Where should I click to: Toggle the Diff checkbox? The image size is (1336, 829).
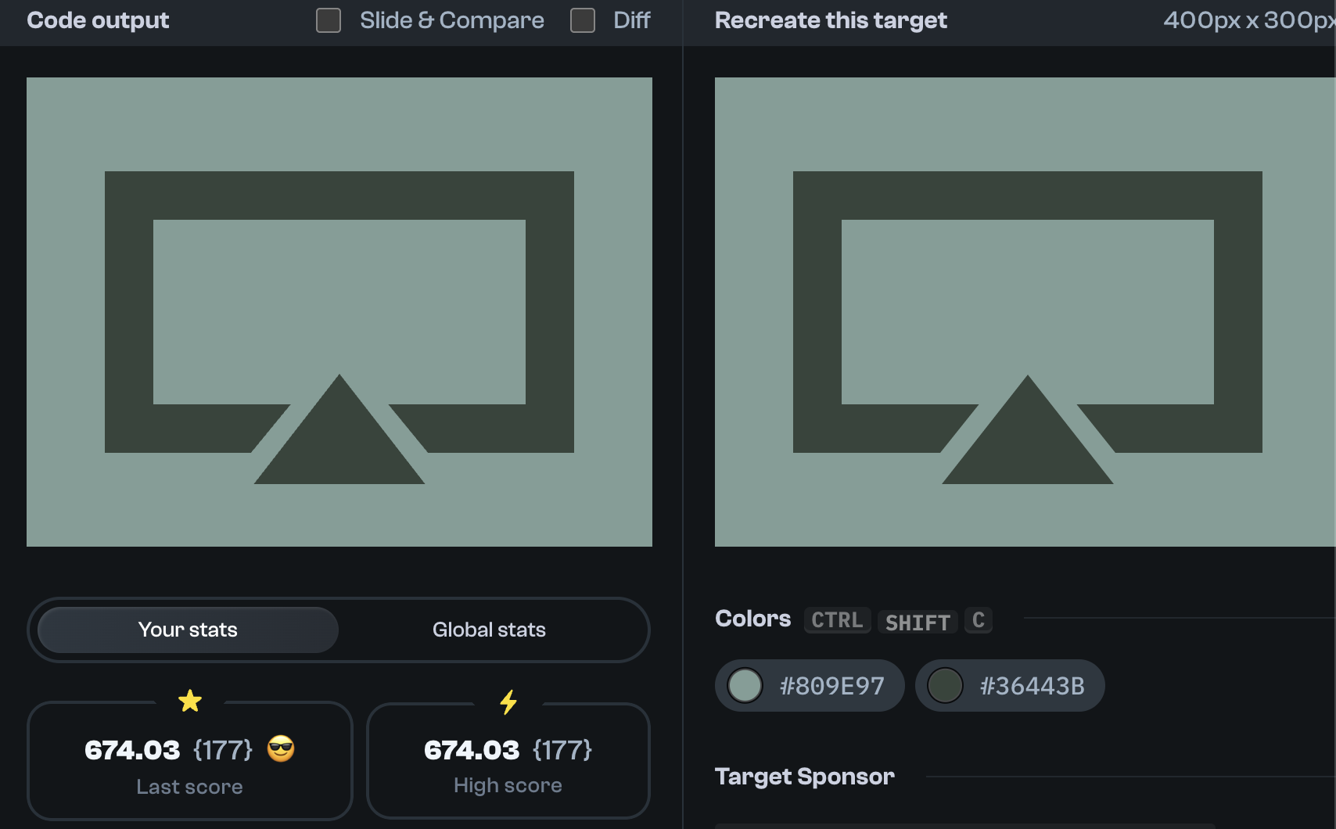[583, 20]
